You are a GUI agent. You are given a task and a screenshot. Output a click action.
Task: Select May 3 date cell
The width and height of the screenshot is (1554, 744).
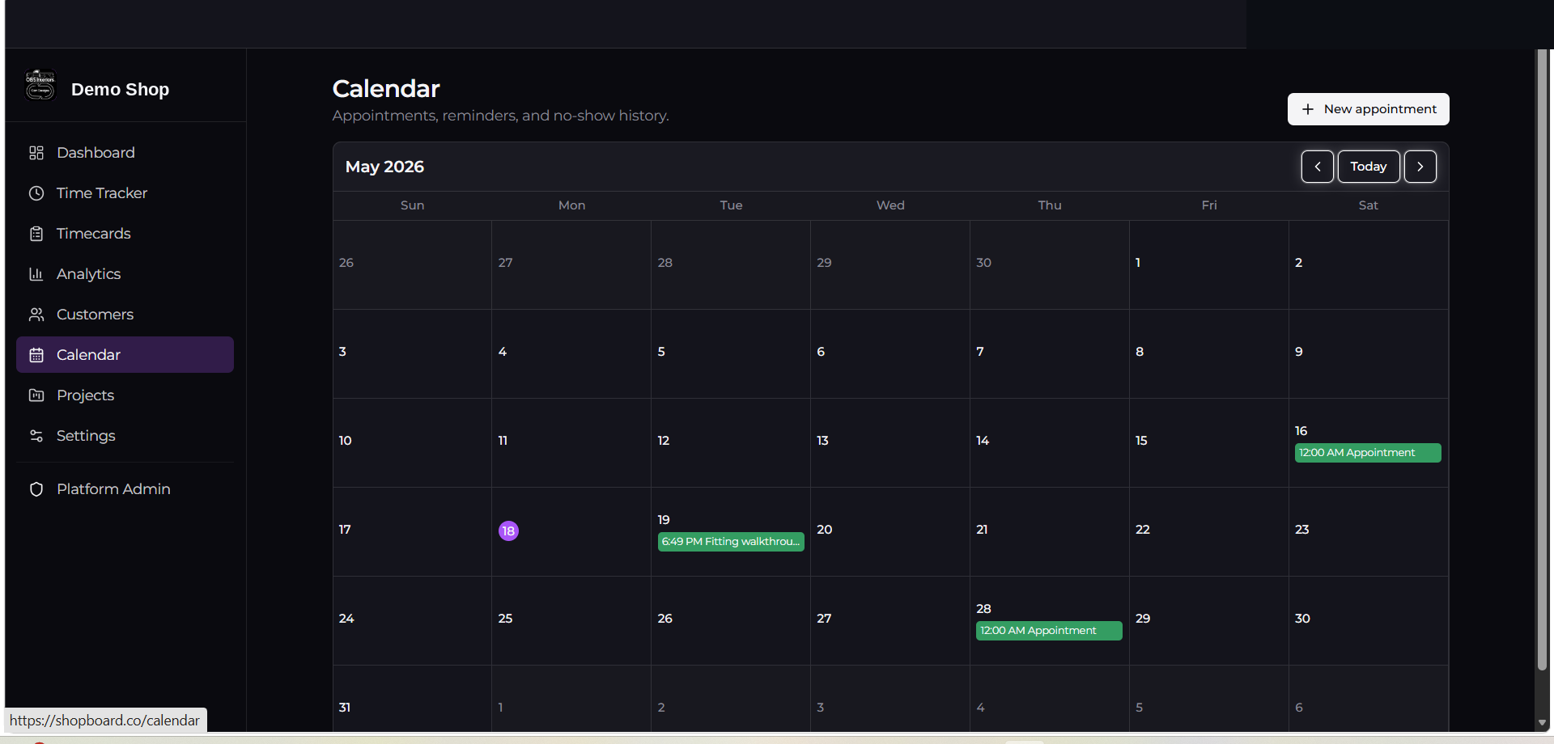[x=412, y=354]
